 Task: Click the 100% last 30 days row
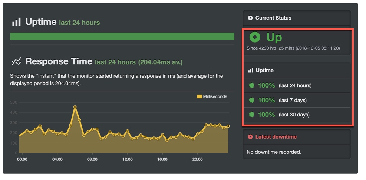point(297,115)
